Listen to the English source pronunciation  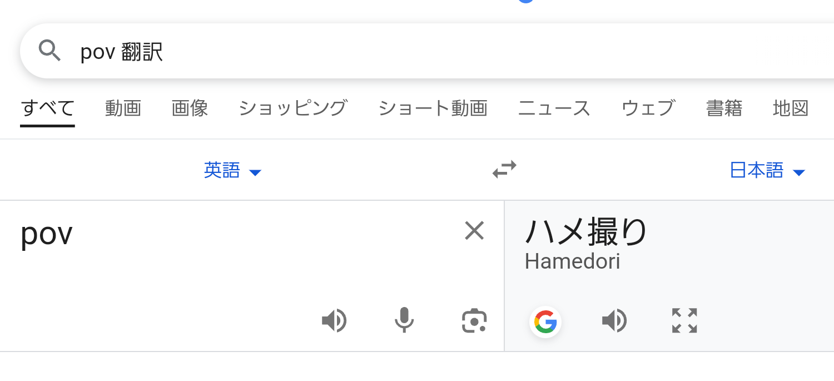pos(334,321)
